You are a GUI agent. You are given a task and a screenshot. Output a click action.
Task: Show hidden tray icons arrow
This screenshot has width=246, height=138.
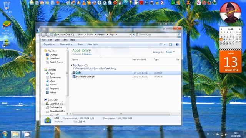point(213,135)
